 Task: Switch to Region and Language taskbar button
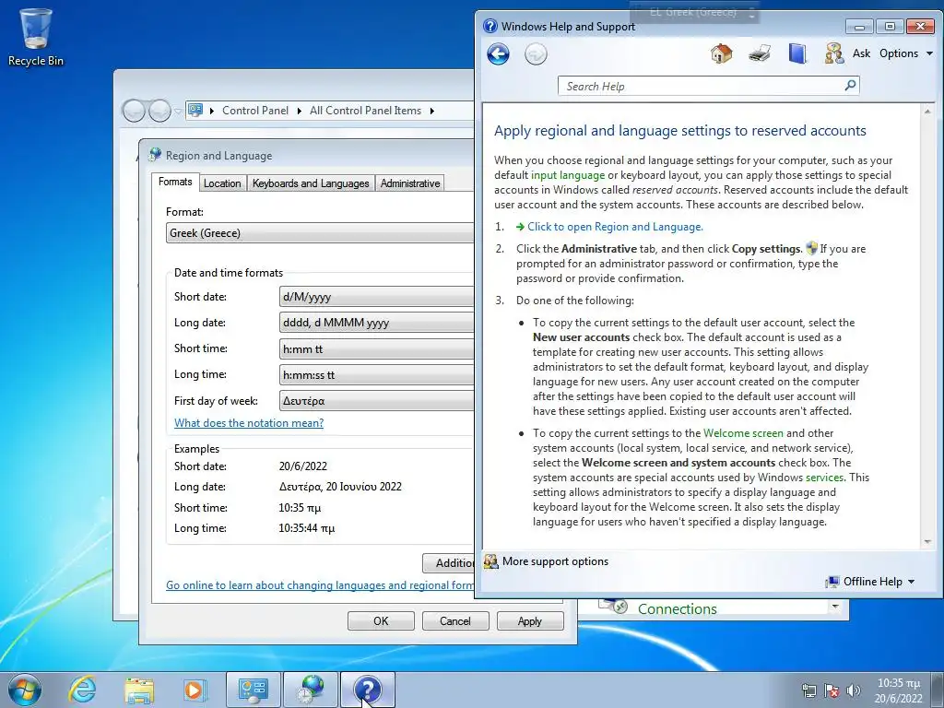(x=311, y=690)
